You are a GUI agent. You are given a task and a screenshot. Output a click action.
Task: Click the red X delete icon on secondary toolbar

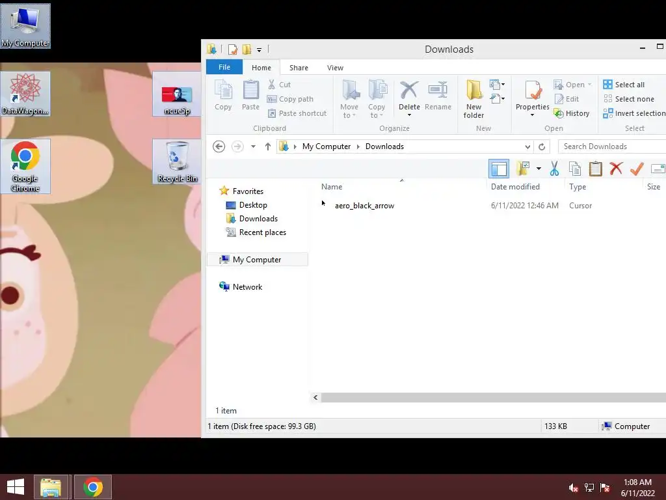pos(616,169)
